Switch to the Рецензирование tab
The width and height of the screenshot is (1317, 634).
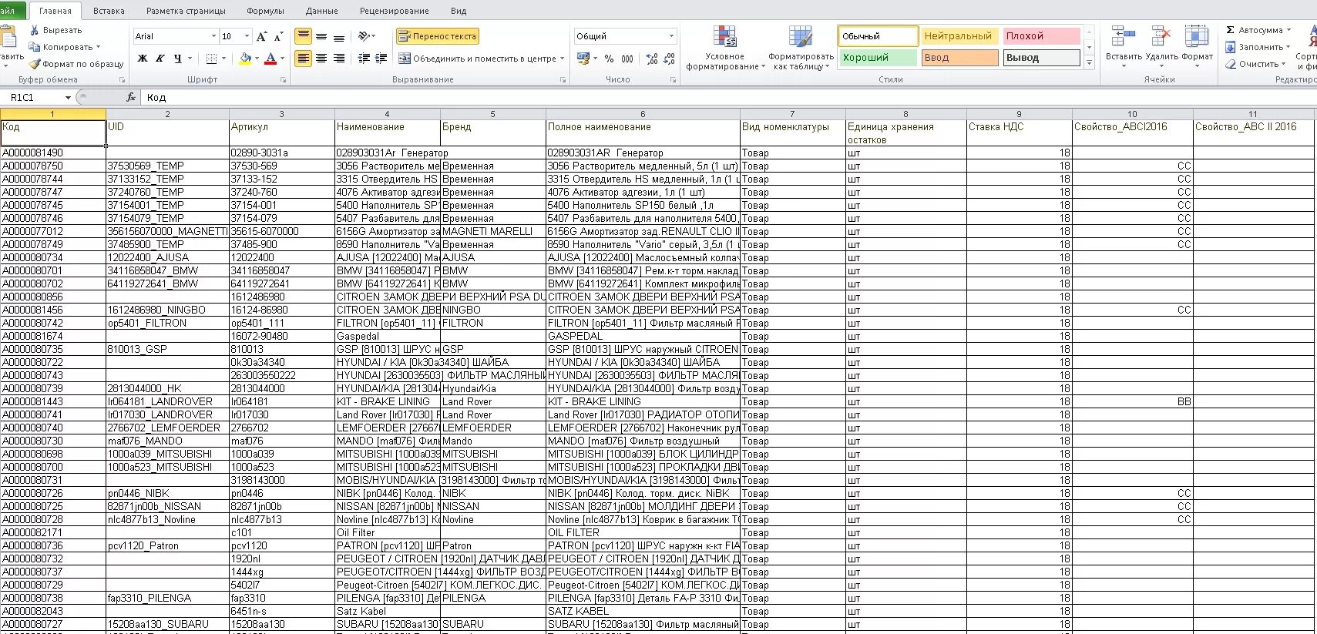(394, 11)
